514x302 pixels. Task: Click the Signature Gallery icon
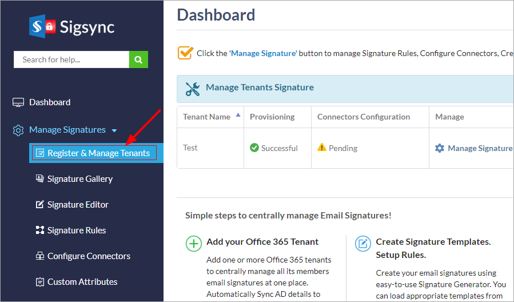pyautogui.click(x=40, y=179)
